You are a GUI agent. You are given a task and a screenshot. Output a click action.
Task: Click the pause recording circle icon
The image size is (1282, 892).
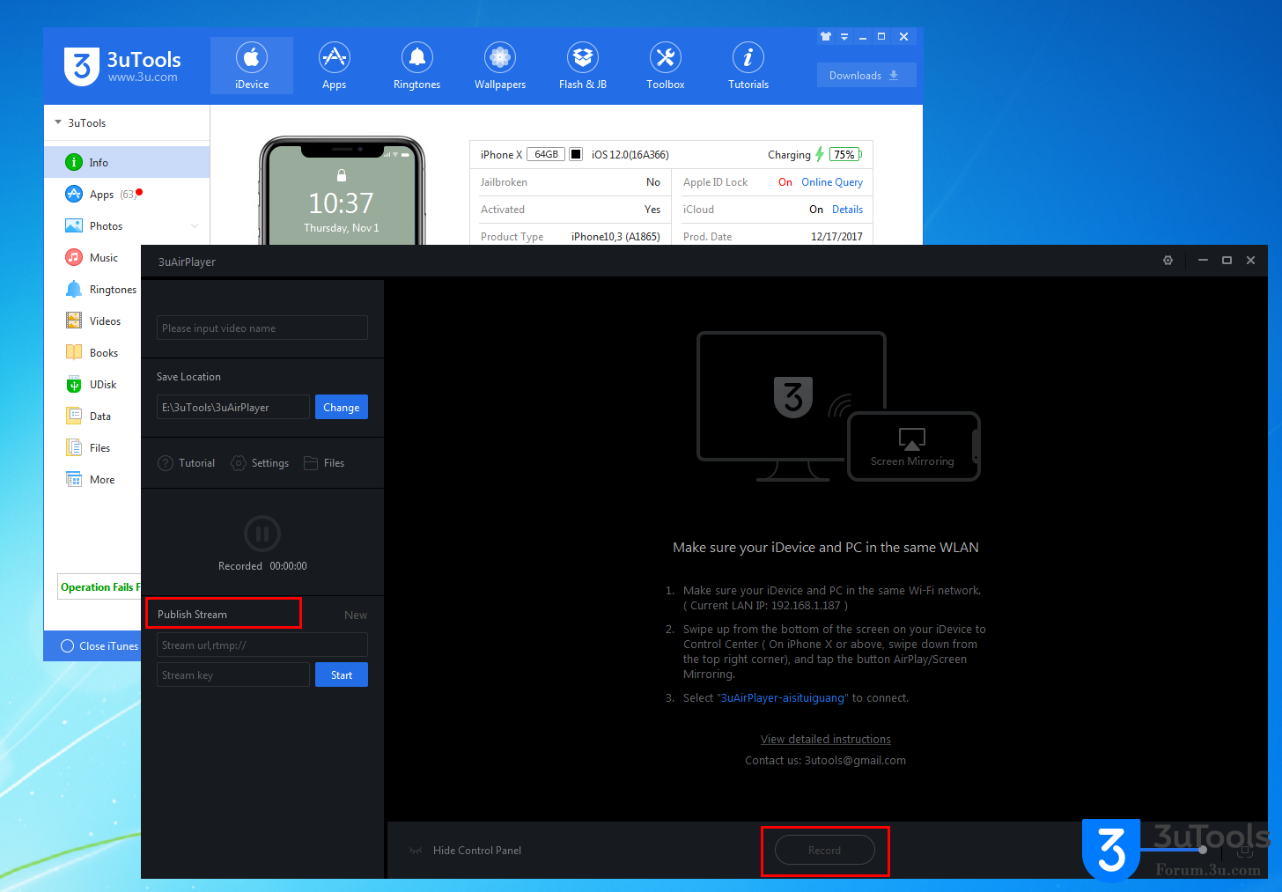click(262, 534)
